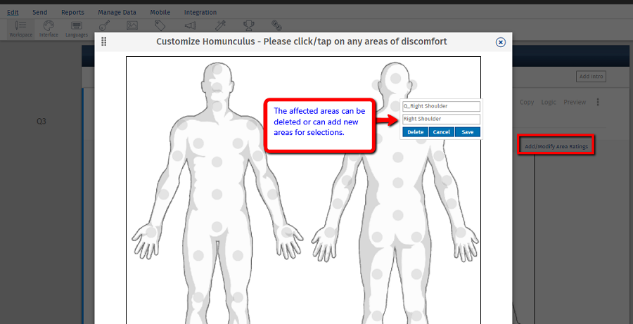This screenshot has height=324, width=633.
Task: Open the Mobile menu
Action: 160,12
